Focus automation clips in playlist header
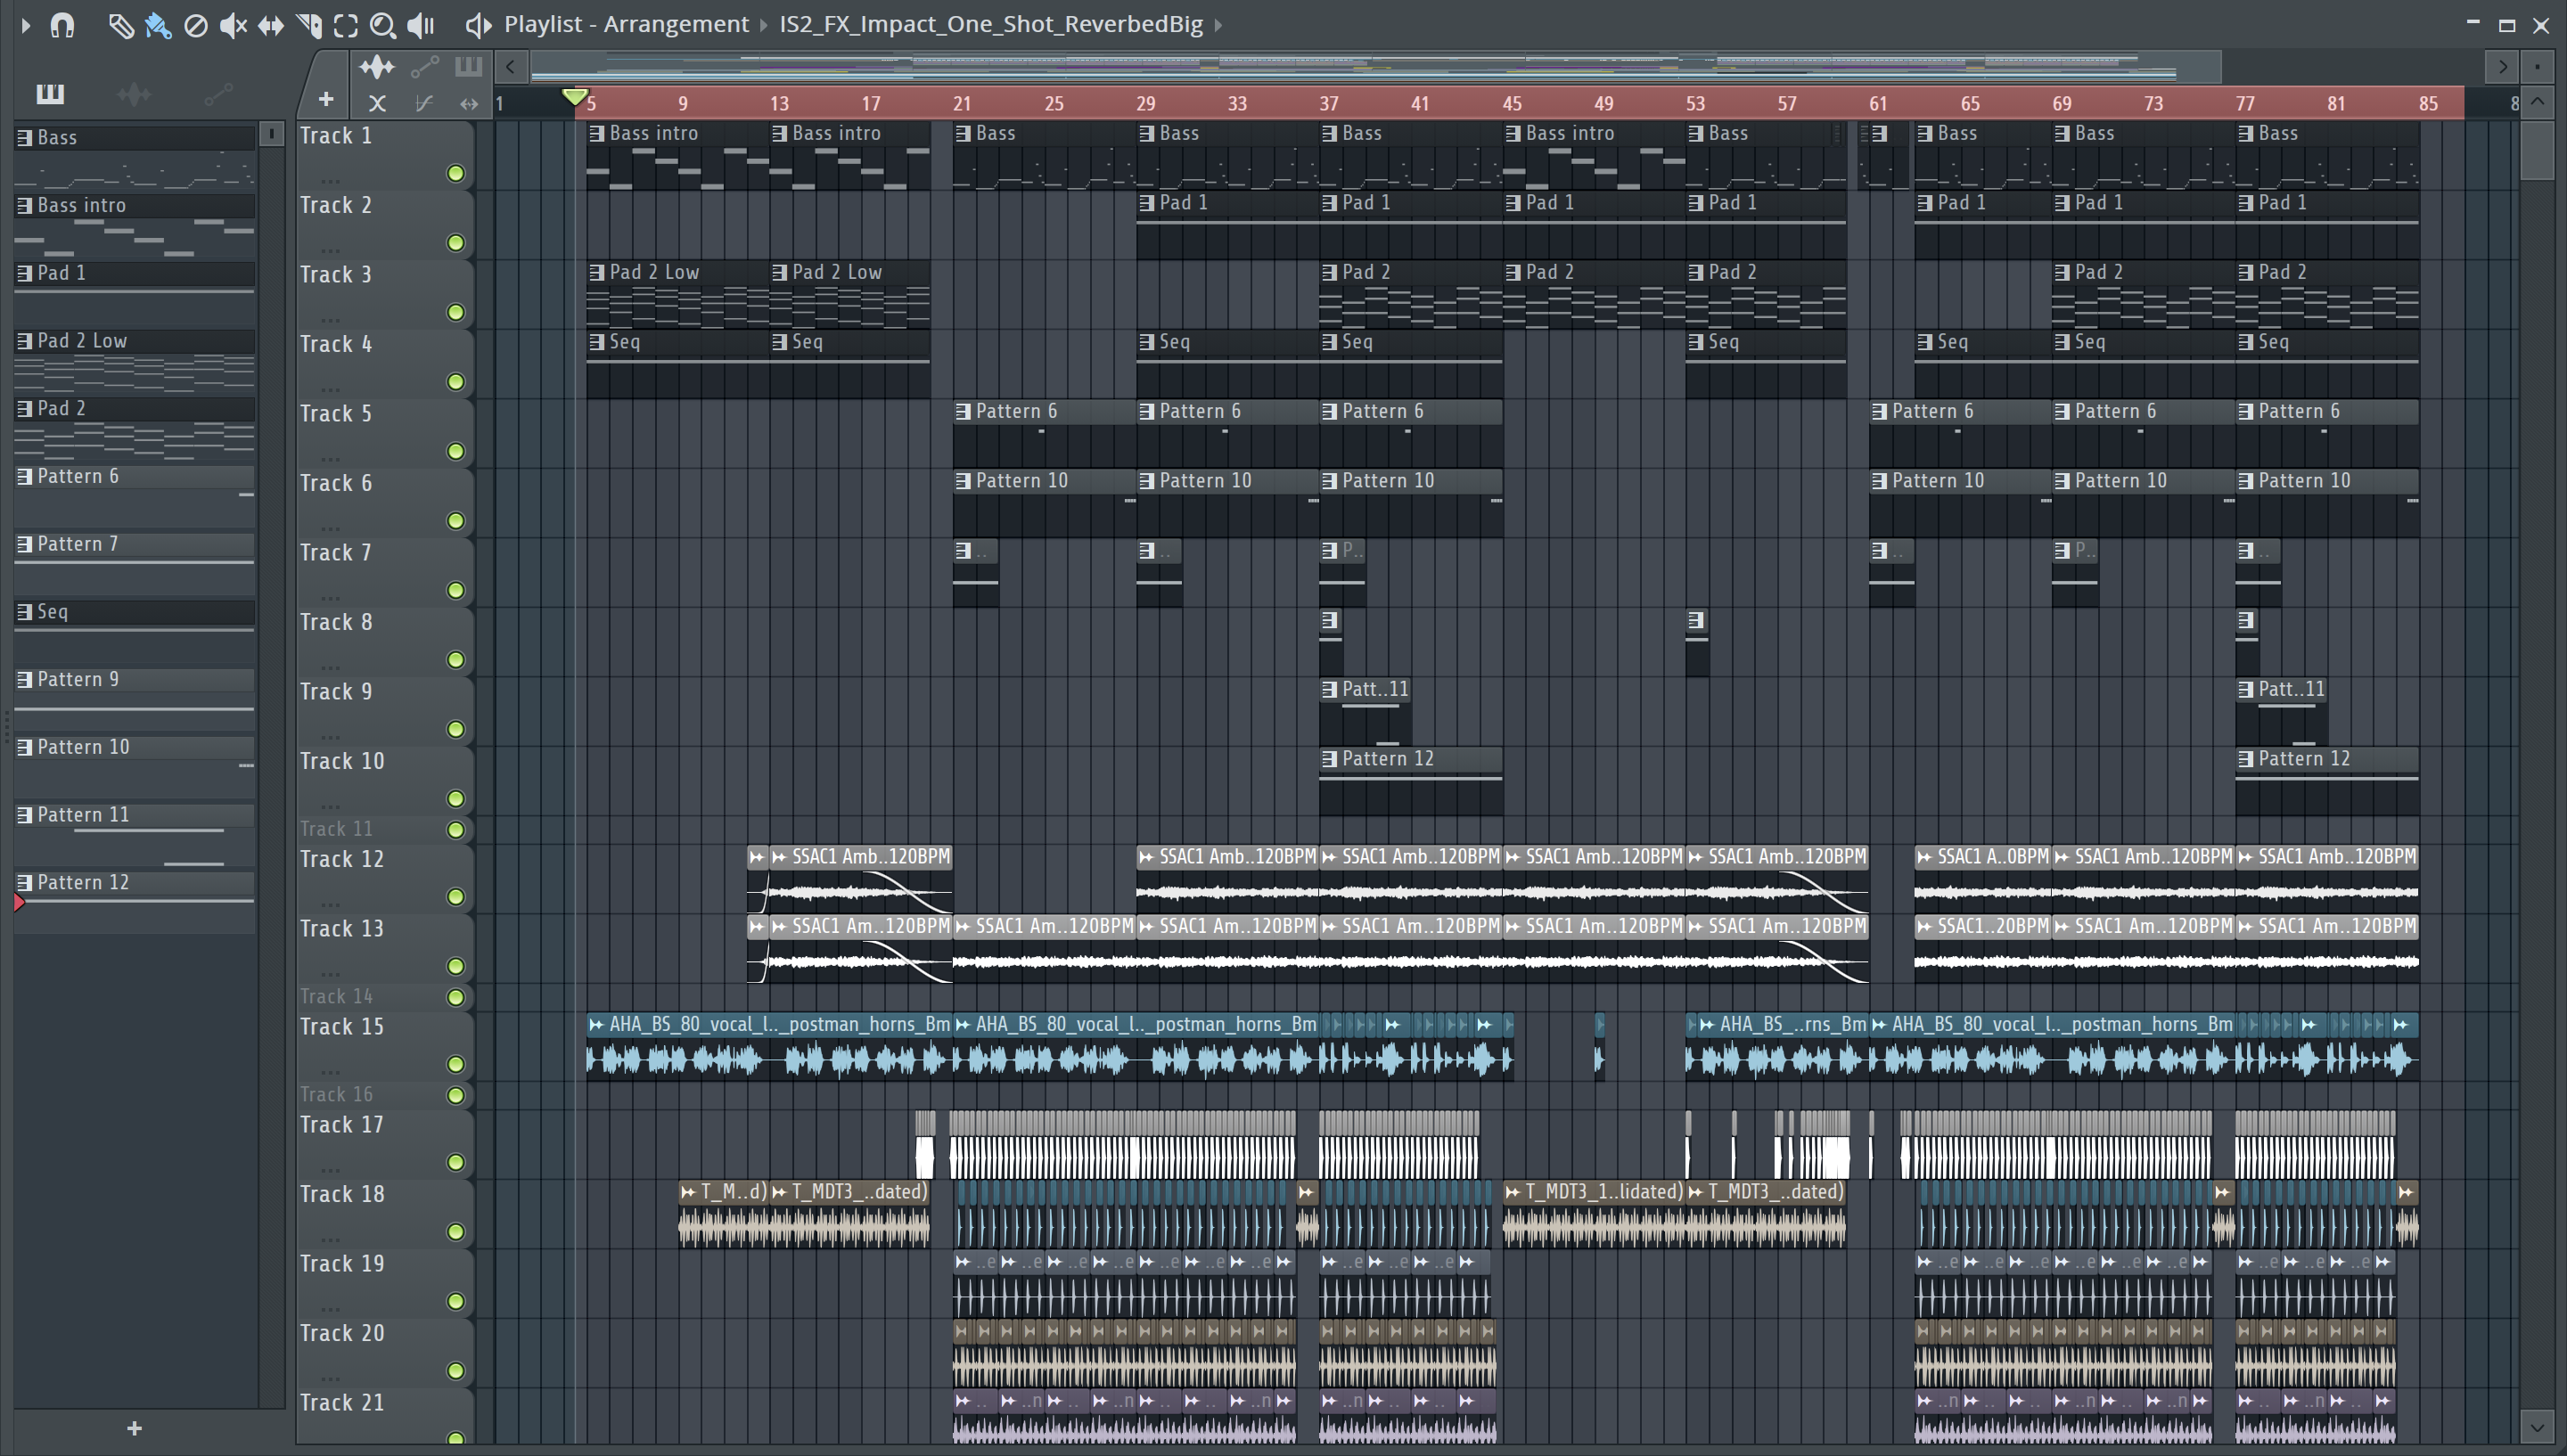This screenshot has width=2567, height=1456. click(425, 68)
